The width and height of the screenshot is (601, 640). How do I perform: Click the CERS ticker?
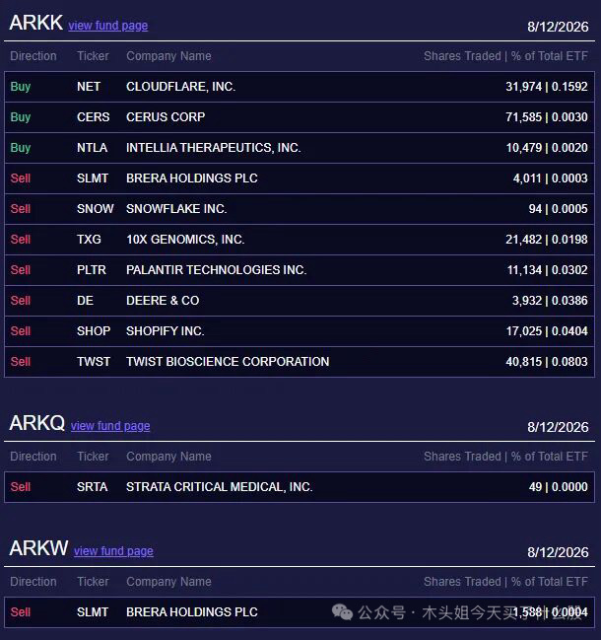pyautogui.click(x=94, y=117)
